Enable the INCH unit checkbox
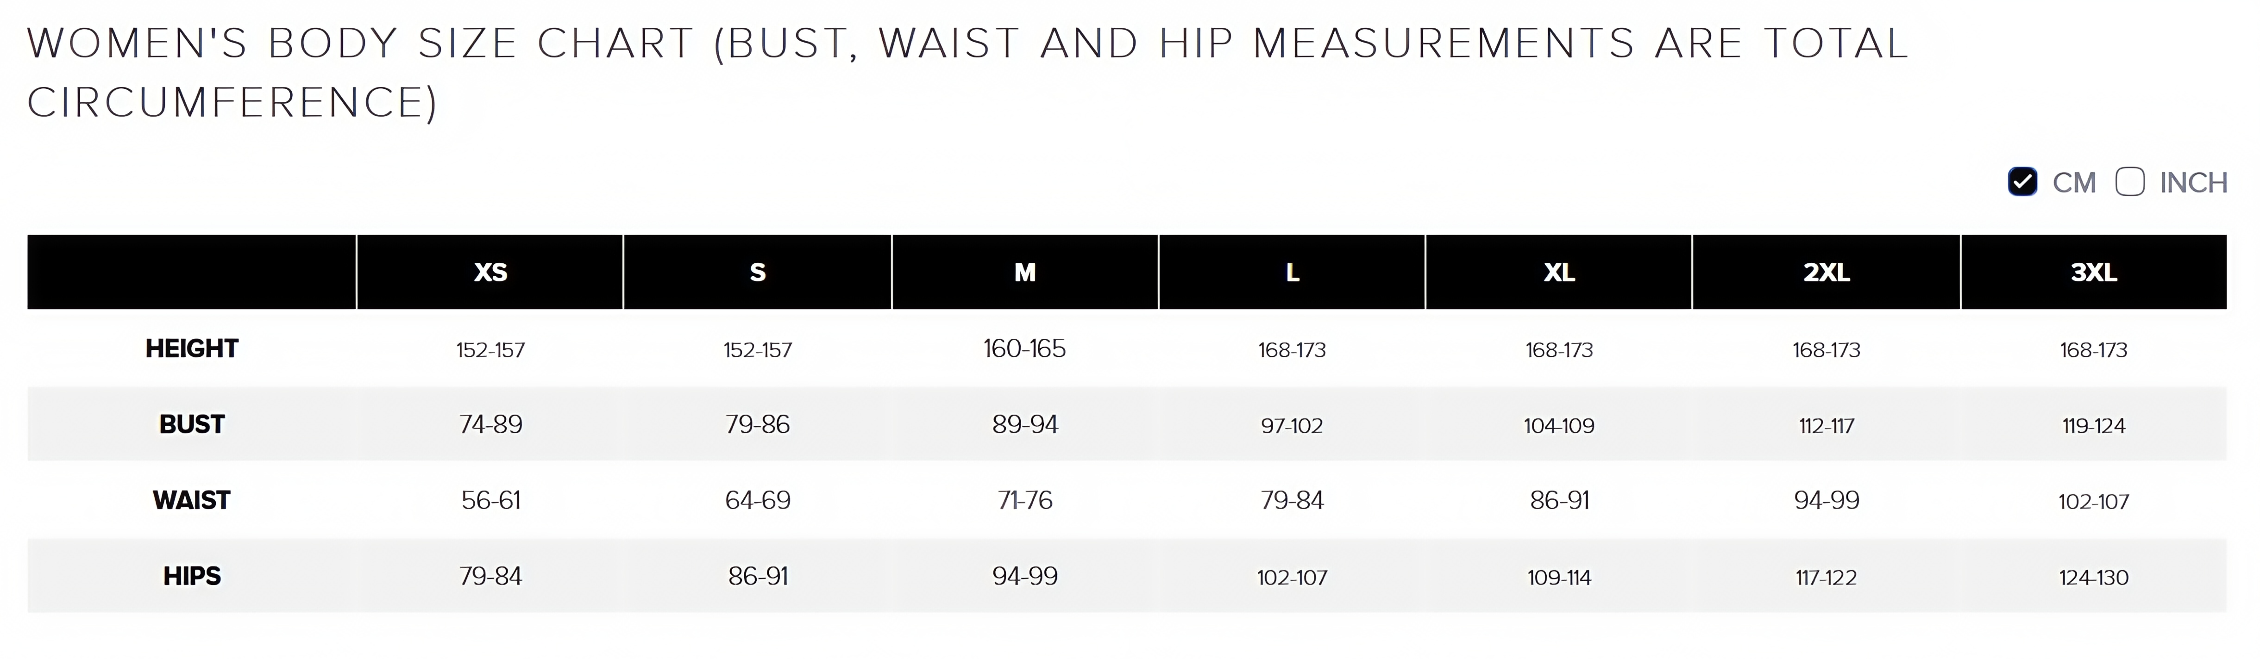Viewport: 2260px width, 659px height. coord(2129,182)
